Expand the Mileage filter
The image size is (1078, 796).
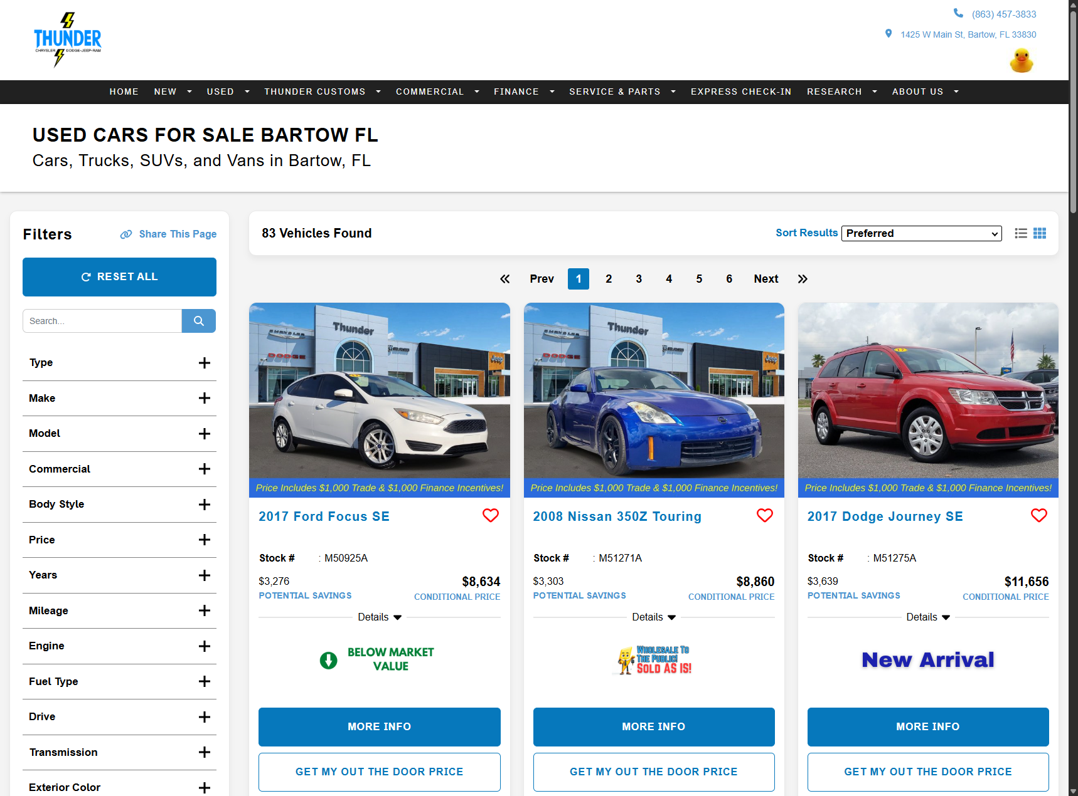(119, 610)
